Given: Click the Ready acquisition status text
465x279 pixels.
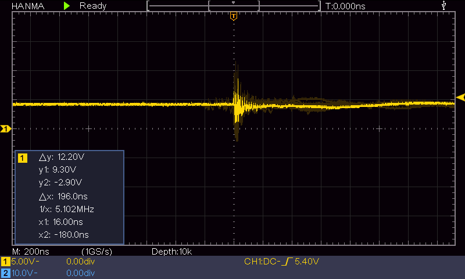Looking at the screenshot, I should (93, 6).
